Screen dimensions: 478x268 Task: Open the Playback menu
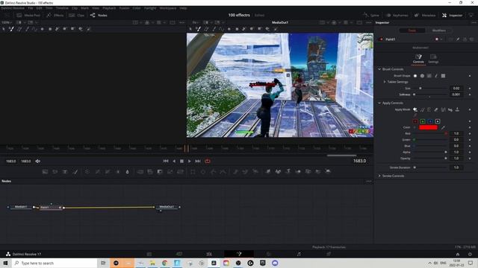click(x=109, y=8)
